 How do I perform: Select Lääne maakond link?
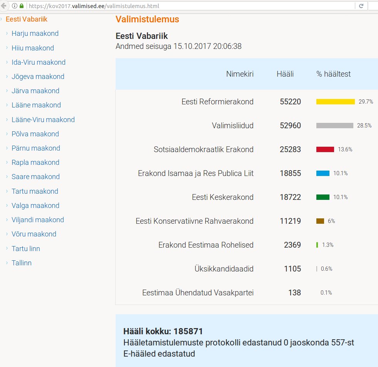[36, 105]
